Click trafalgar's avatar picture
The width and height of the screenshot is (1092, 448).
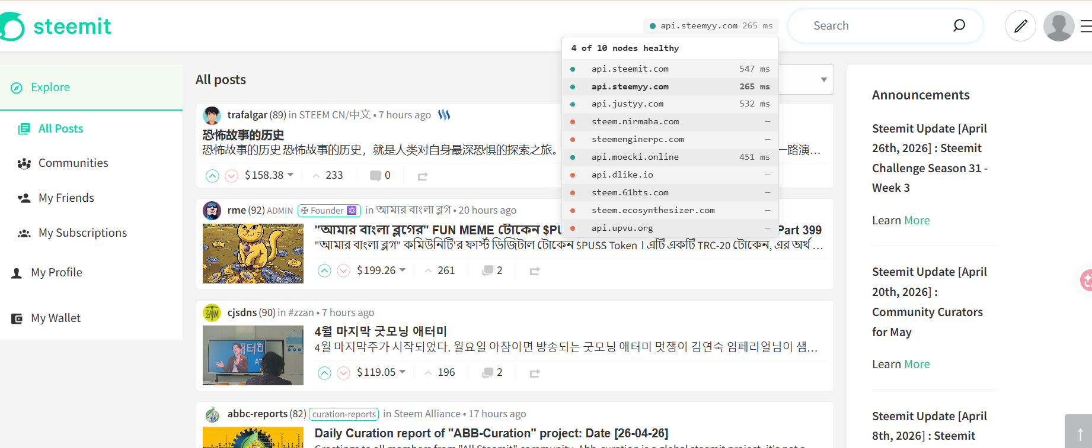[x=212, y=115]
